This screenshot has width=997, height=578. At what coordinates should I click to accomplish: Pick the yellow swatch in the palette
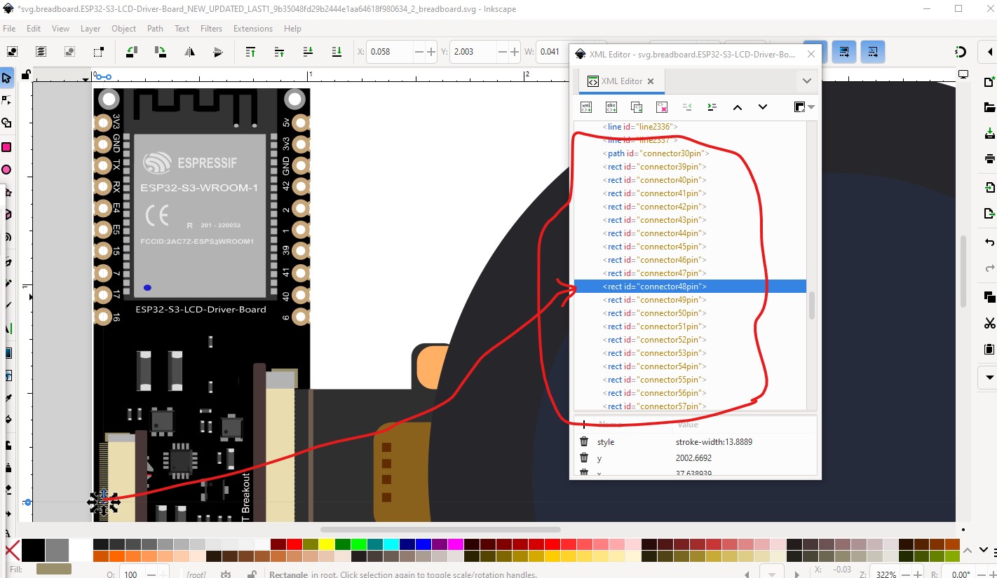coord(325,544)
